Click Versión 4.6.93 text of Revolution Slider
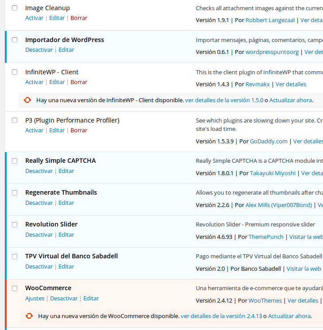This screenshot has height=330, width=323. point(214,237)
